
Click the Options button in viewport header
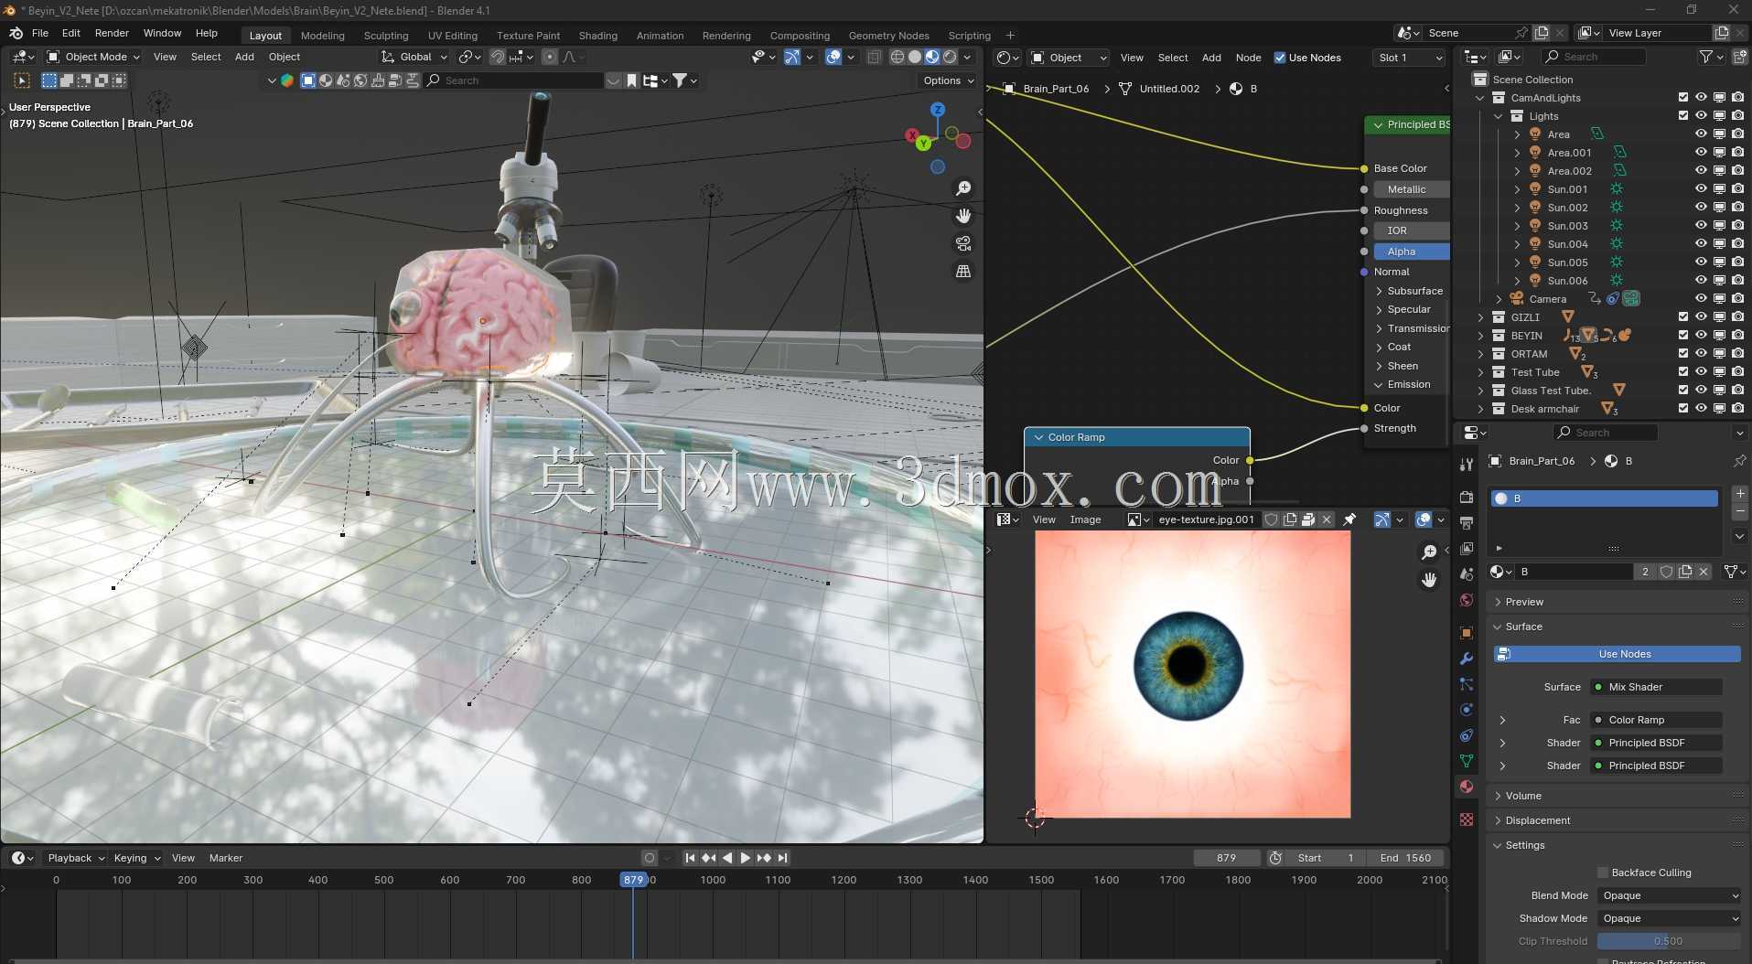coord(949,80)
